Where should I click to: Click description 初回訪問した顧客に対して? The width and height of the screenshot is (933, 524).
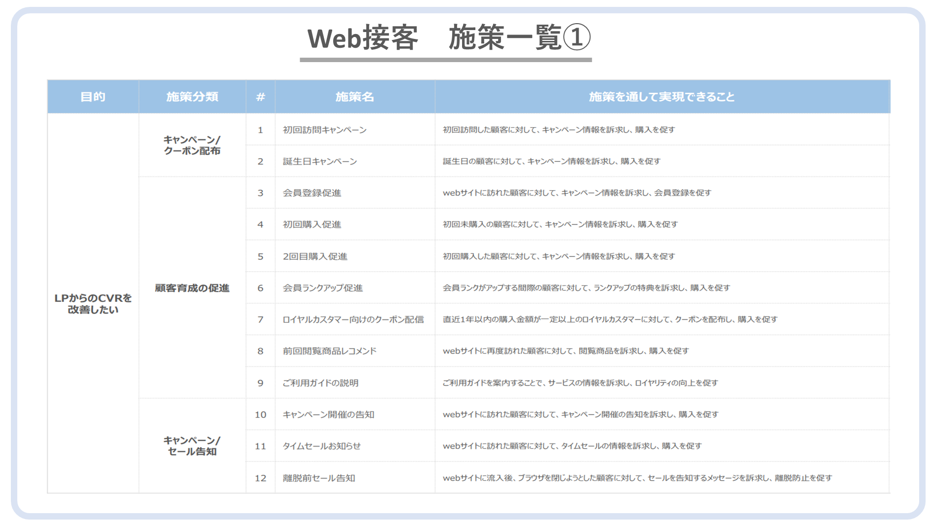pyautogui.click(x=559, y=130)
